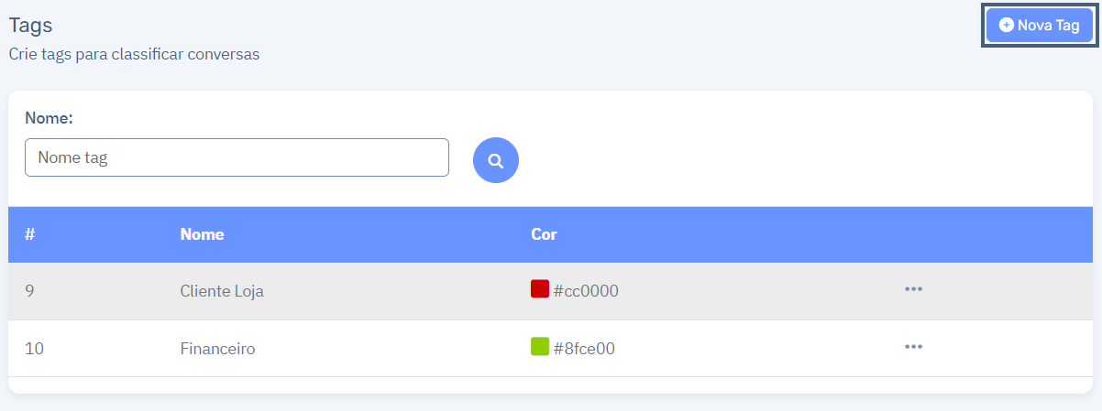This screenshot has width=1102, height=411.
Task: Click the Nome: field label
Action: point(49,118)
